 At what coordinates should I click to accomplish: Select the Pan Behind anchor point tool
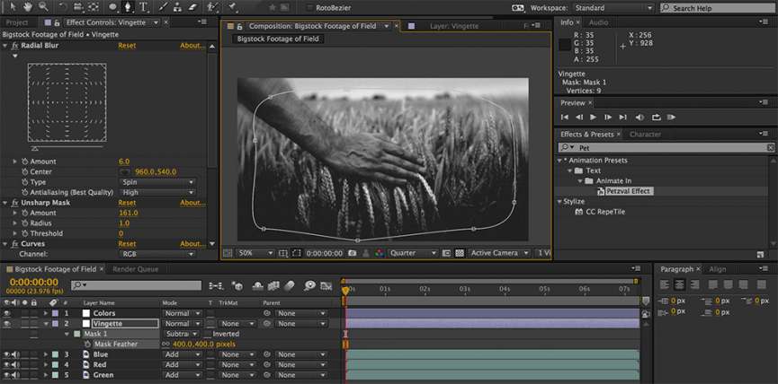94,7
